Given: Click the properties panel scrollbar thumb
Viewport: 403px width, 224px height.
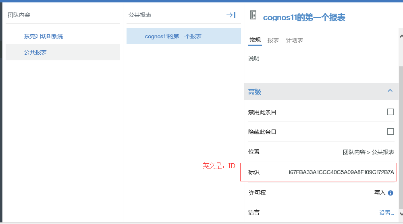Looking at the screenshot, I should pyautogui.click(x=401, y=137).
